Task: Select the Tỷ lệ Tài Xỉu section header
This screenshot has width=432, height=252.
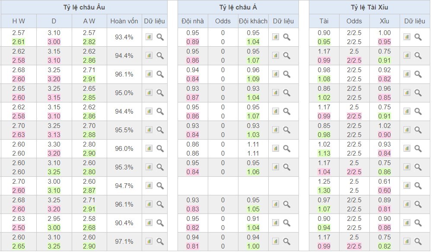Action: pos(369,7)
